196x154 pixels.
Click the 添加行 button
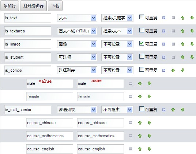(10, 6)
